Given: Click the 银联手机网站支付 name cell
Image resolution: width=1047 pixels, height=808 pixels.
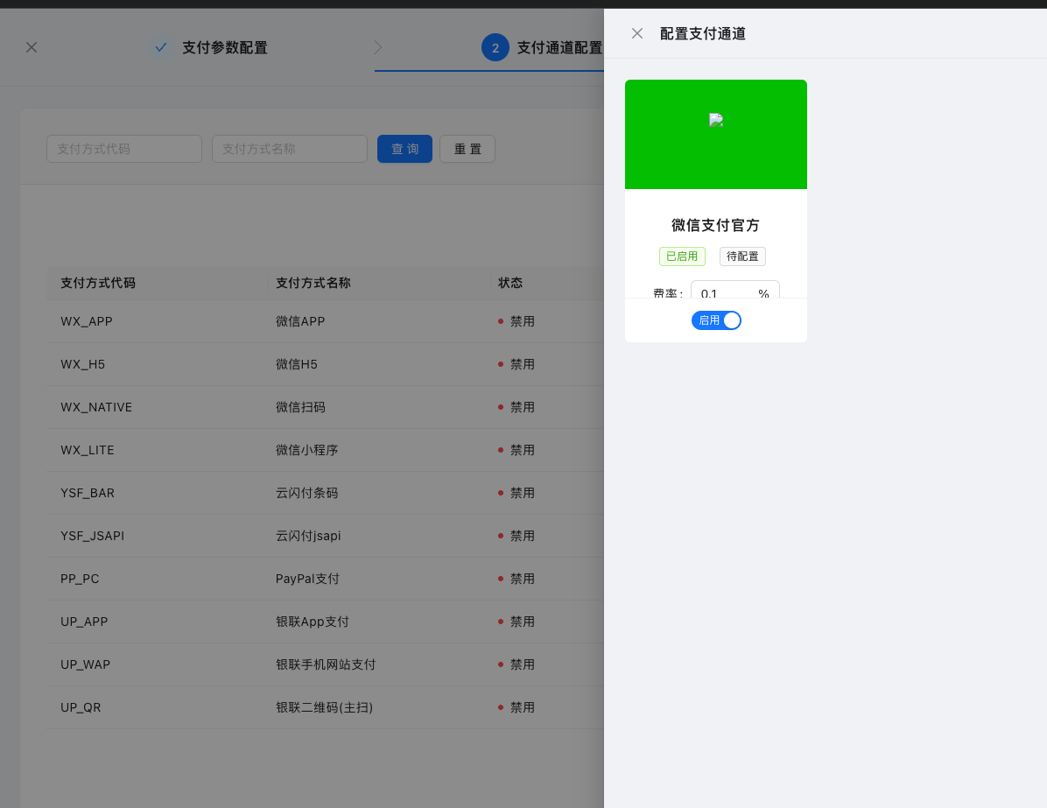Looking at the screenshot, I should click(x=326, y=664).
